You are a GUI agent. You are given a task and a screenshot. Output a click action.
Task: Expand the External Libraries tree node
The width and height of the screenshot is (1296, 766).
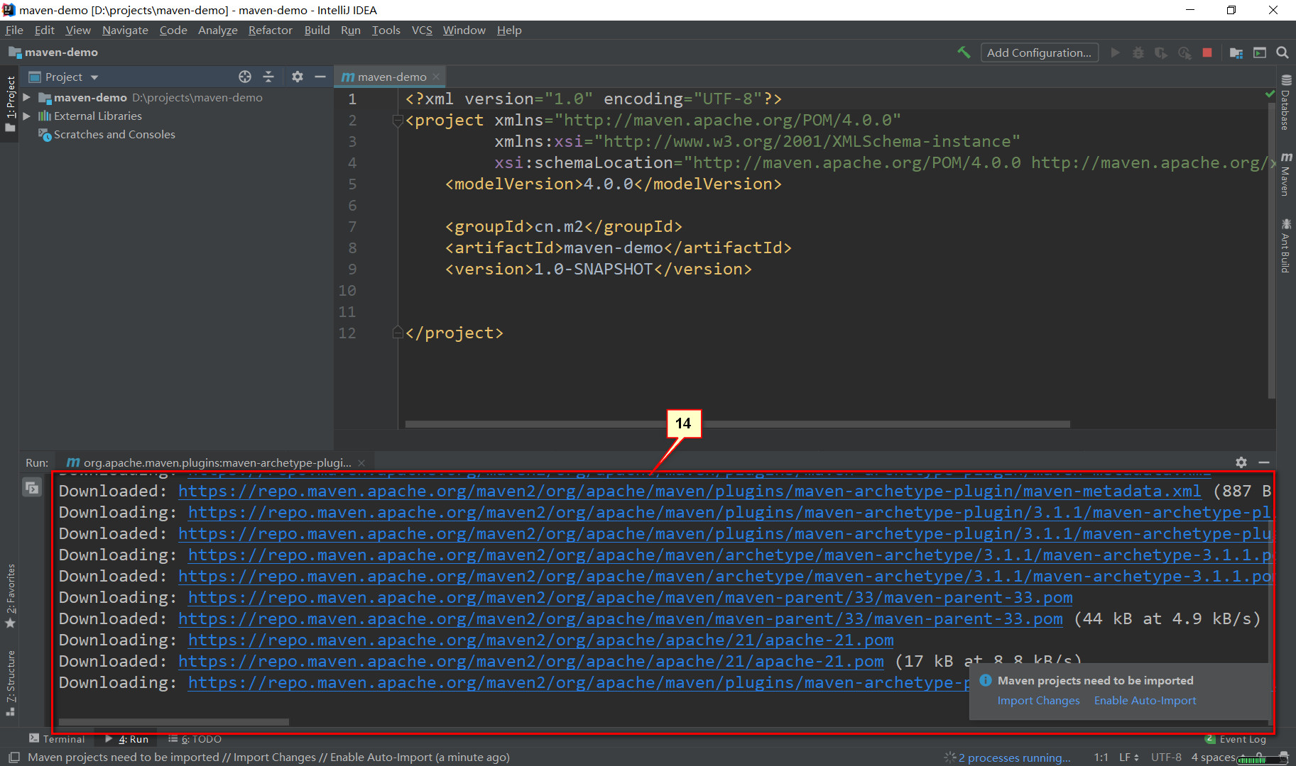[x=27, y=116]
